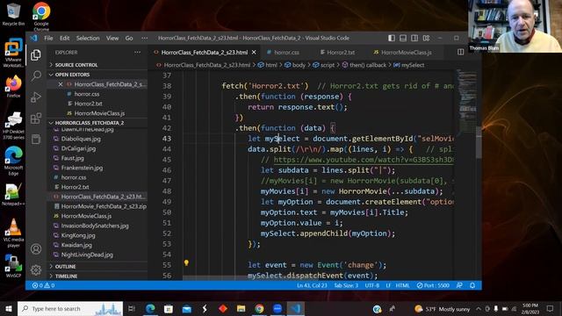Toggle the primary side bar layout icon
The image size is (562, 316).
(x=392, y=38)
